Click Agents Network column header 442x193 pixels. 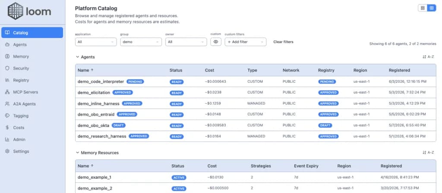point(291,70)
